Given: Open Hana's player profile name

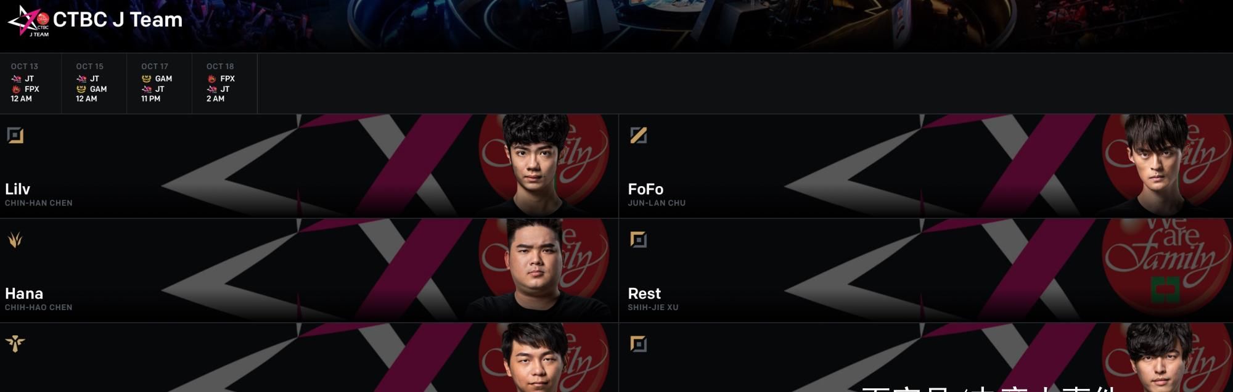Looking at the screenshot, I should coord(24,293).
